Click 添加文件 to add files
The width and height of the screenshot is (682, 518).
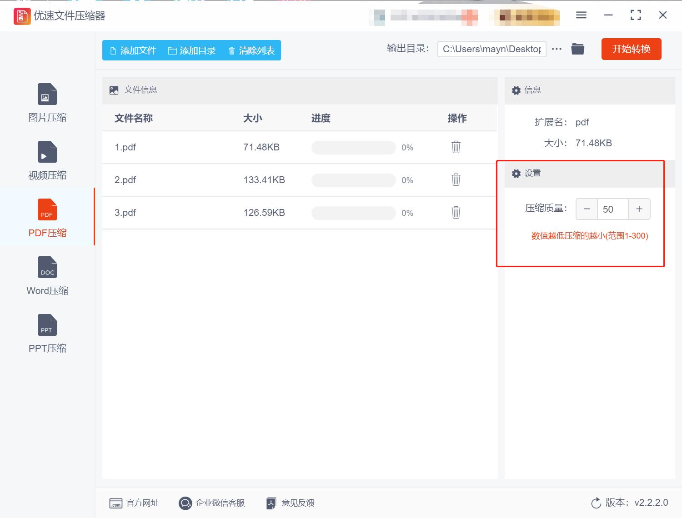coord(132,50)
